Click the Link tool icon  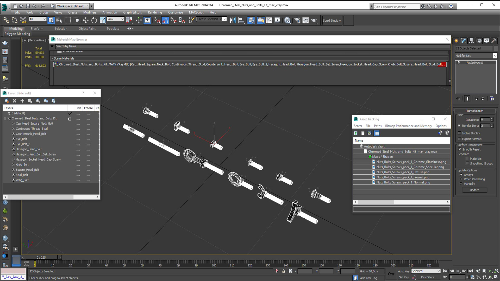pyautogui.click(x=6, y=20)
